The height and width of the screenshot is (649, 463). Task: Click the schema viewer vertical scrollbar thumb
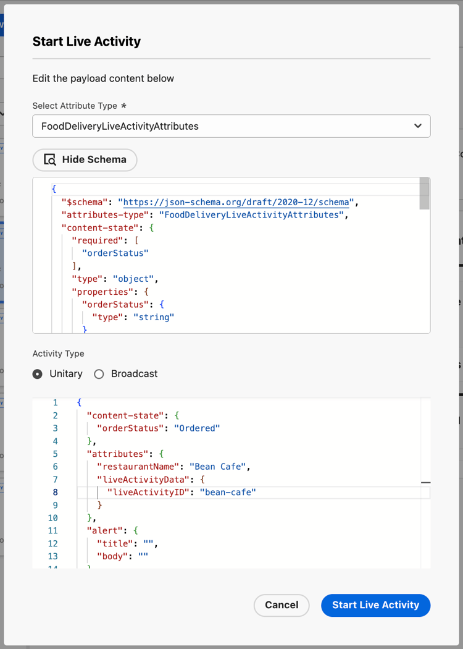[x=424, y=193]
